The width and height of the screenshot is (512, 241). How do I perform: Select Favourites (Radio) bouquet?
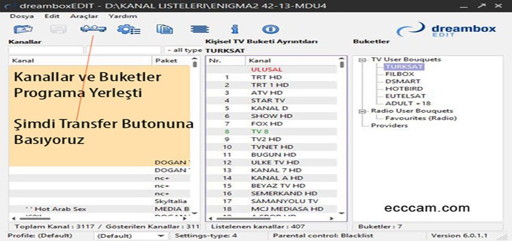click(421, 118)
